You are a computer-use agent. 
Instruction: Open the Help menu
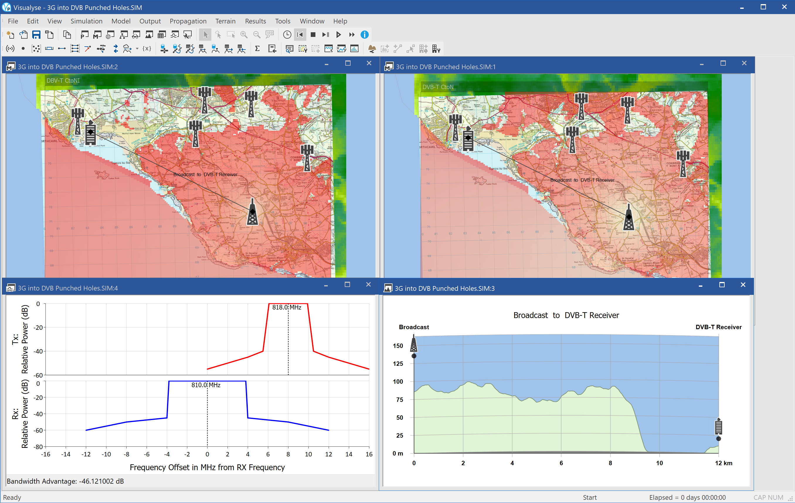(340, 21)
